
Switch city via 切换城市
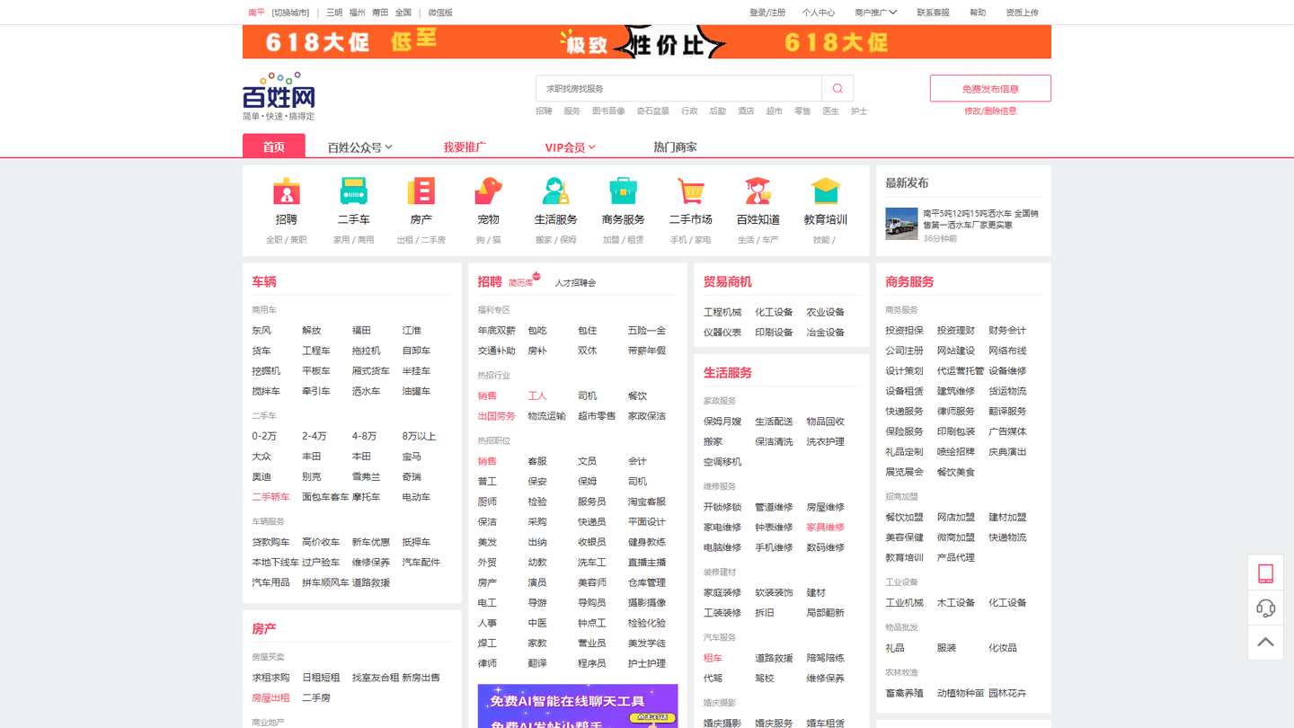[290, 13]
